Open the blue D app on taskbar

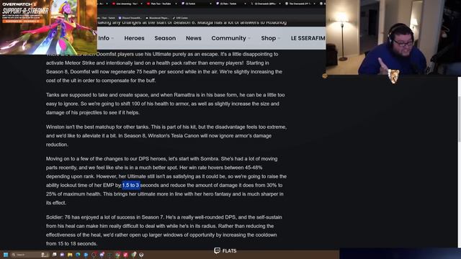[86, 255]
